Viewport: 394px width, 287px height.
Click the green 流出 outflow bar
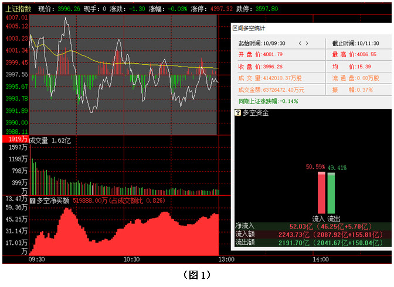(331, 192)
